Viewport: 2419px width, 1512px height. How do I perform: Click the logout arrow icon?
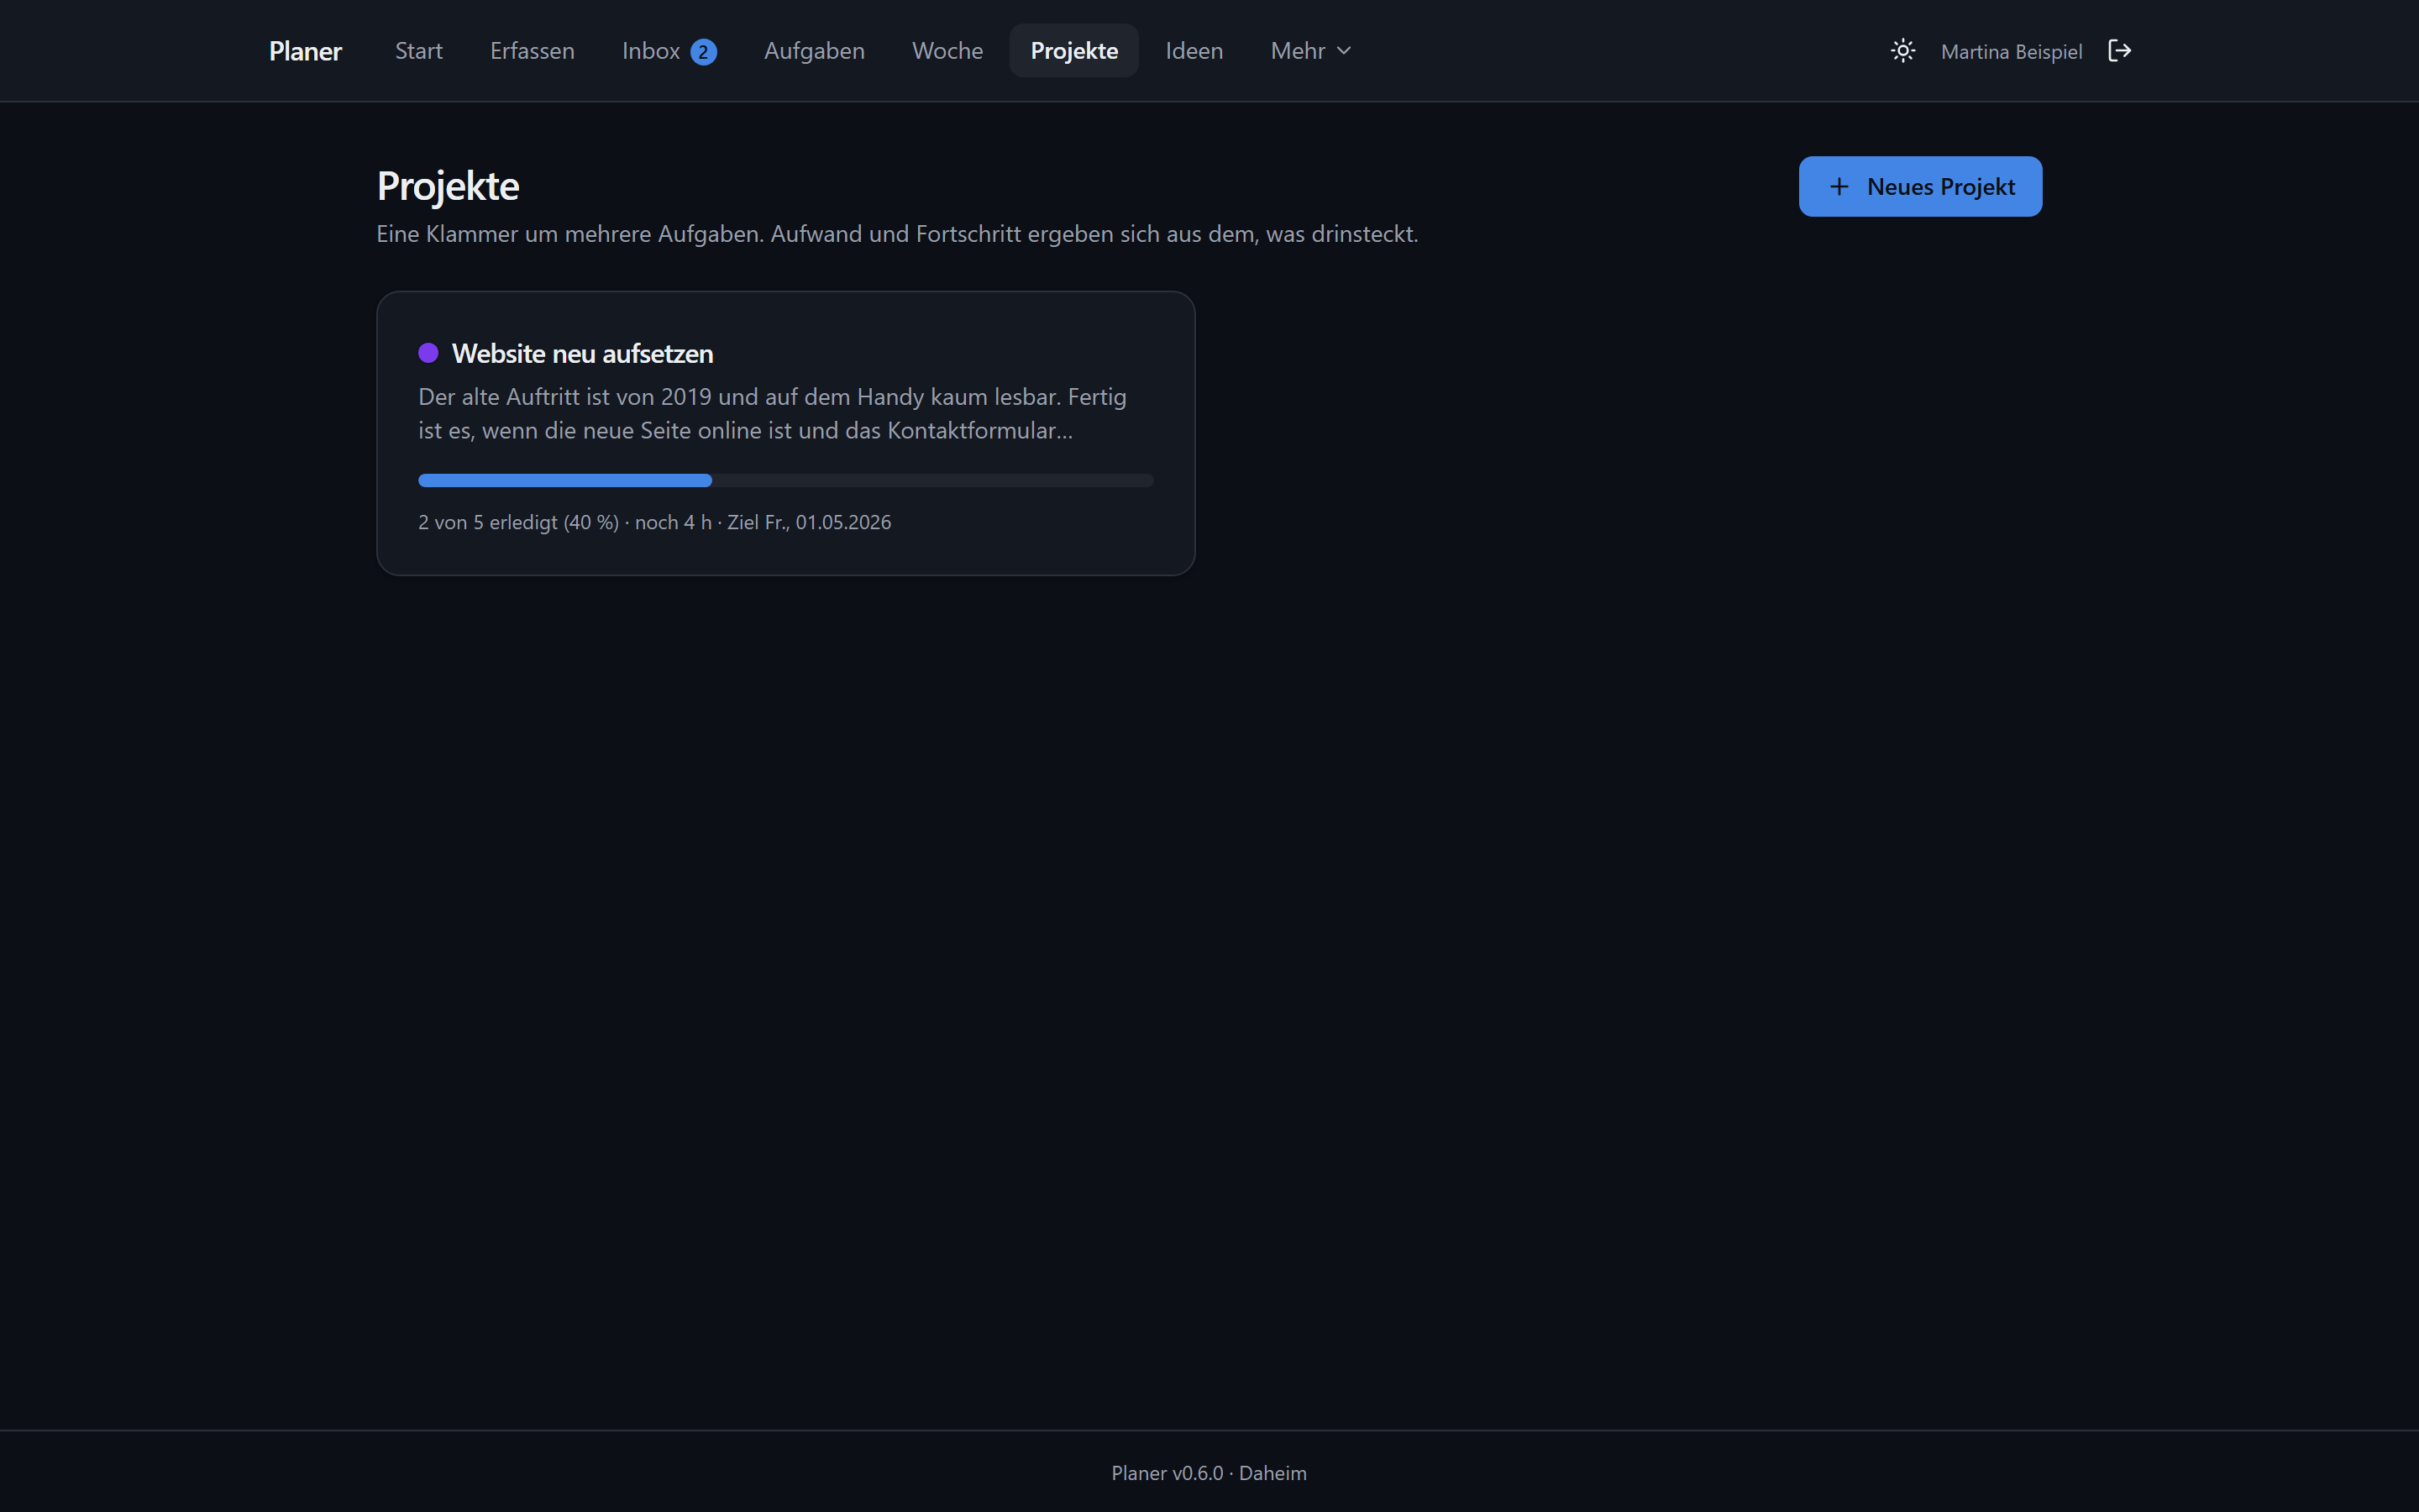point(2119,51)
